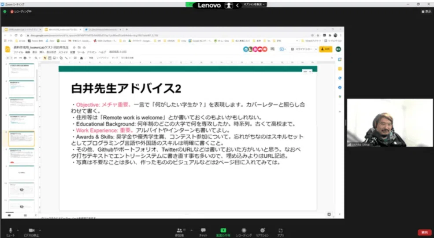The image size is (434, 238).
Task: Open a new browser tab
Action: (127, 29)
